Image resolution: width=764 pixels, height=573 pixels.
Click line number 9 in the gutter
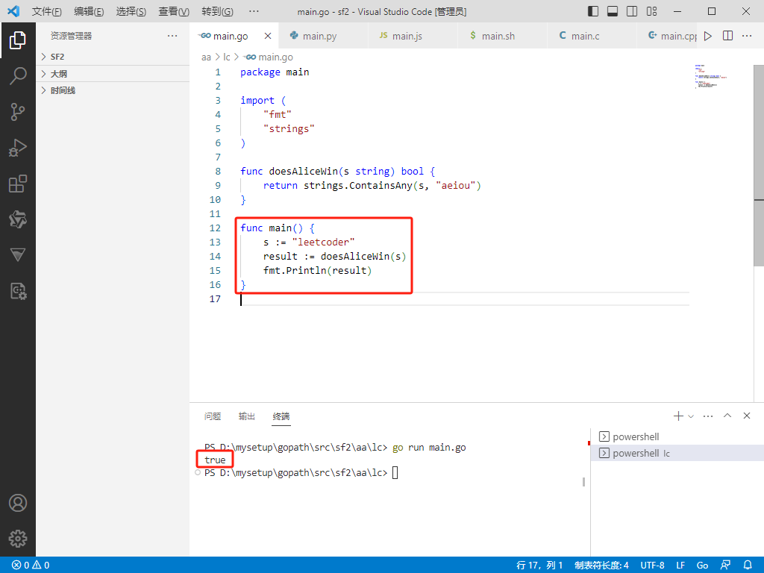coord(217,185)
